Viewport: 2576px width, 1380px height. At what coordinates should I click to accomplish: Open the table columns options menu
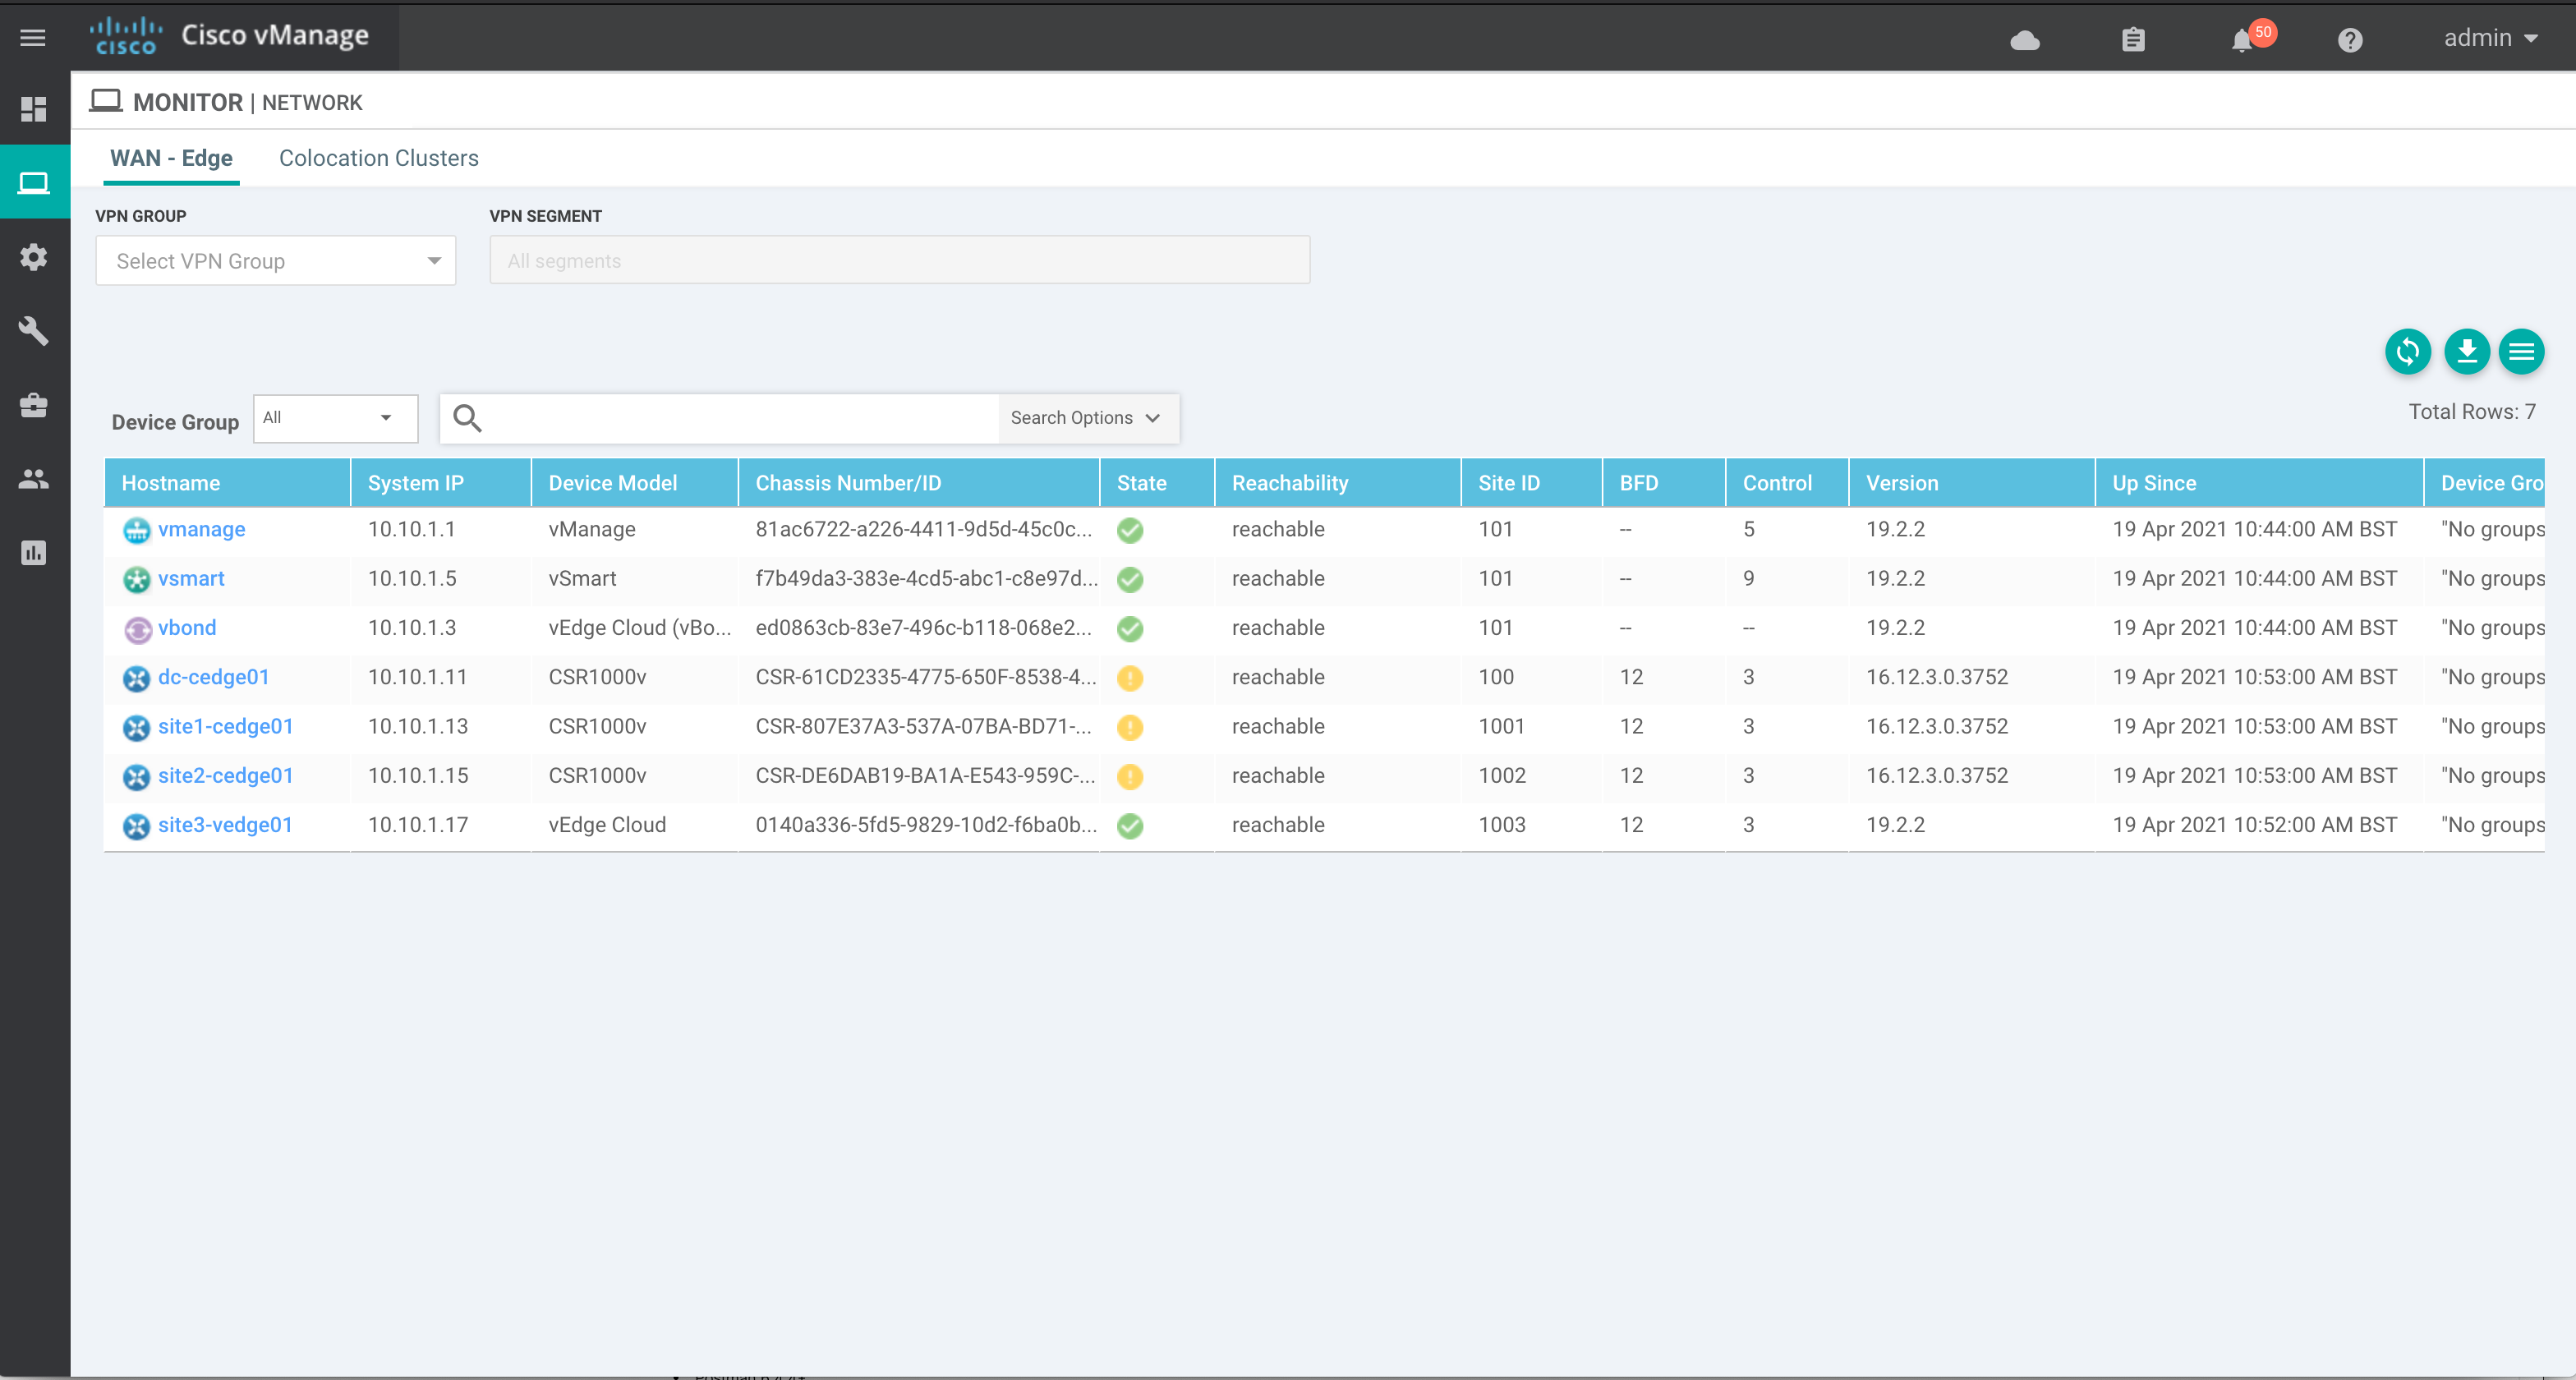pos(2521,352)
